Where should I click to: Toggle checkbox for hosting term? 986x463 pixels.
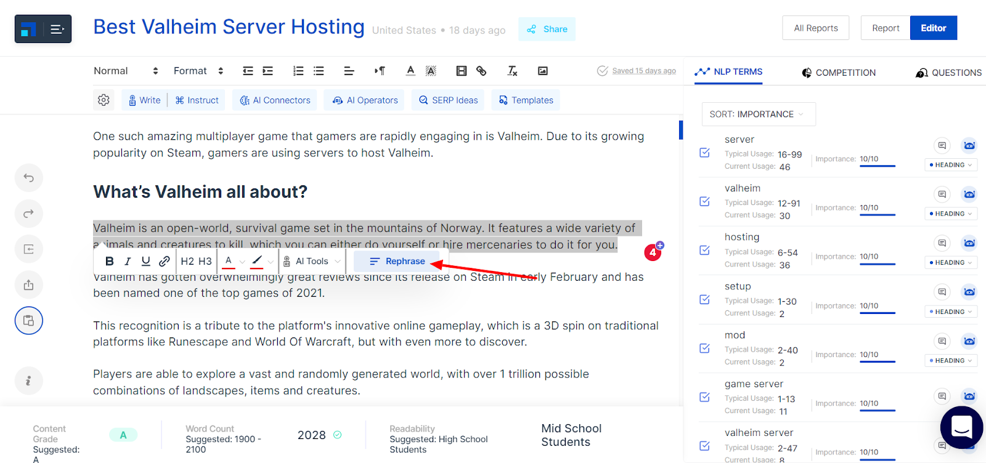tap(705, 251)
